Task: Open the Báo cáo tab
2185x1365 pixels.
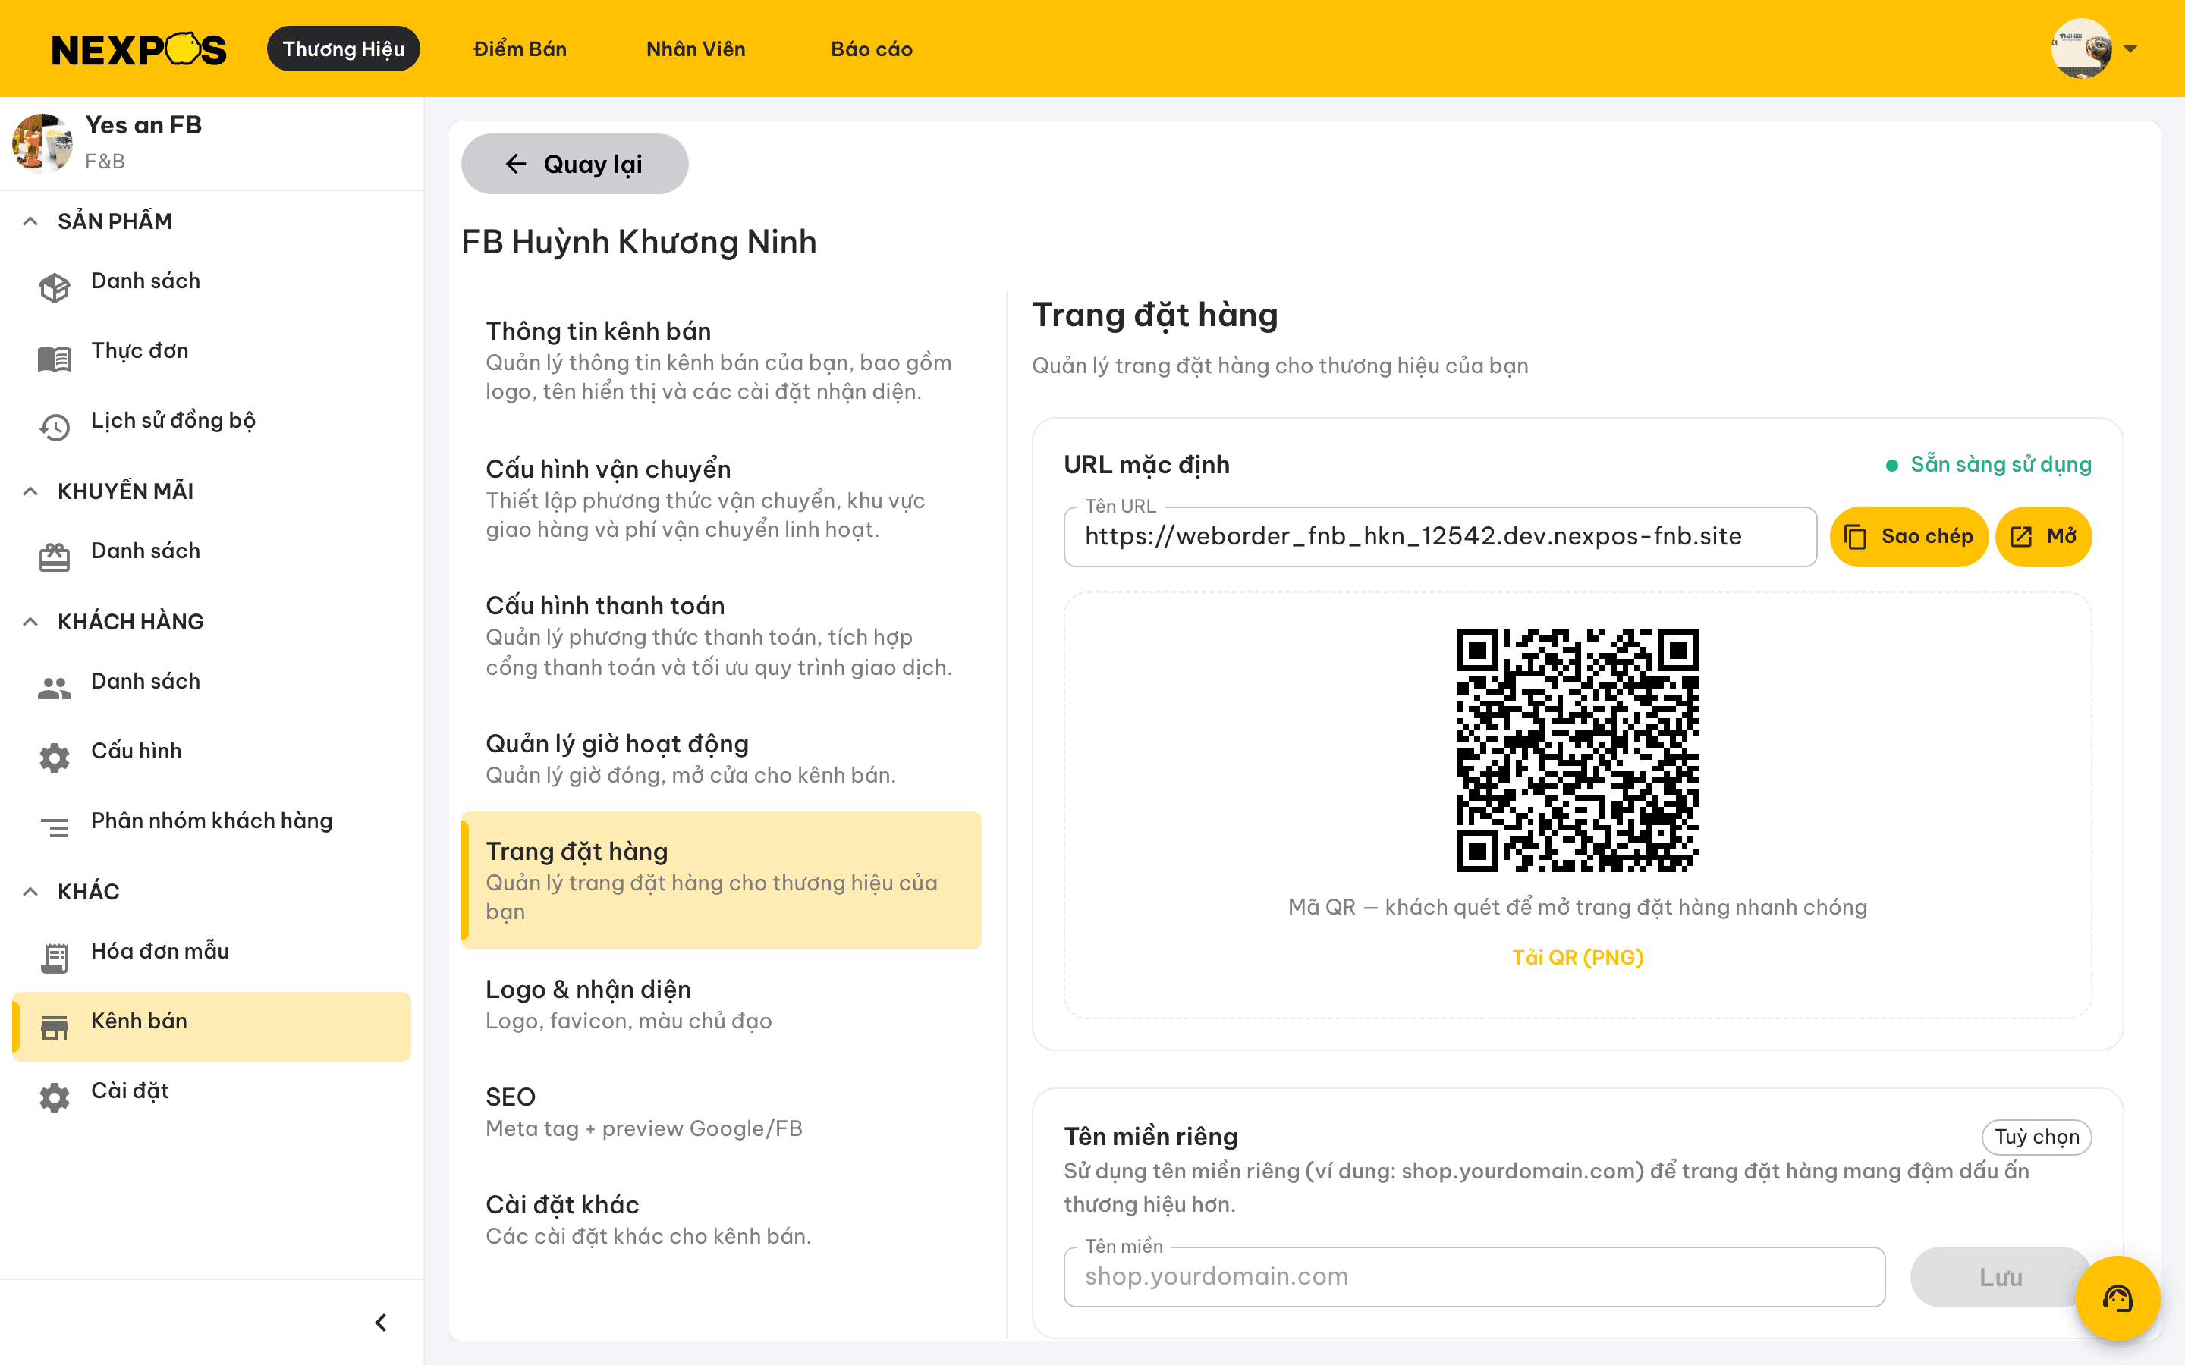Action: [x=871, y=49]
